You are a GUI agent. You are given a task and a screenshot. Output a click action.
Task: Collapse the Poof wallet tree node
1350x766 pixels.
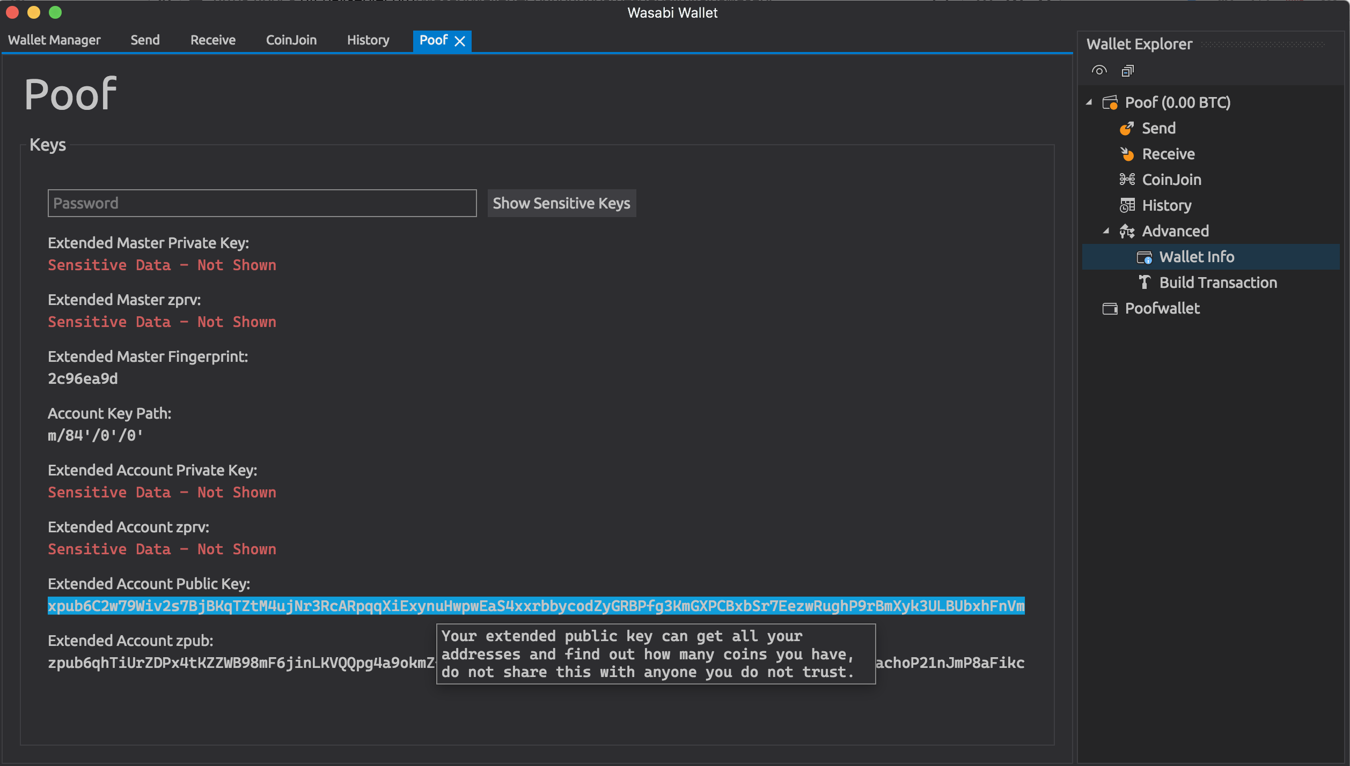click(1089, 102)
